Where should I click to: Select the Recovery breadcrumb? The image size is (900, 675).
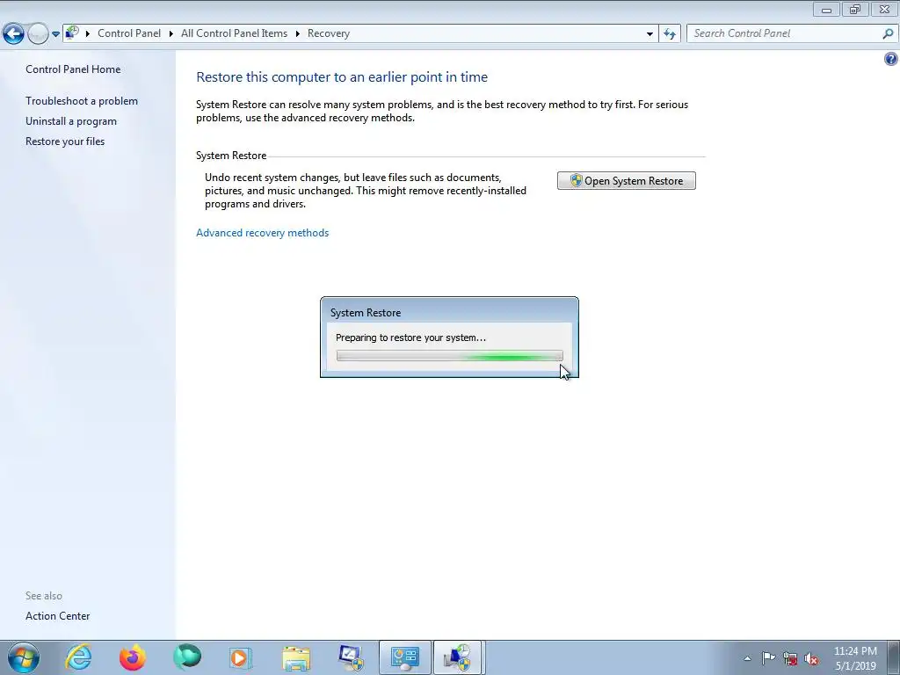click(329, 33)
